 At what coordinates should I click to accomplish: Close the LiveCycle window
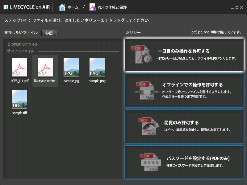[x=241, y=7]
